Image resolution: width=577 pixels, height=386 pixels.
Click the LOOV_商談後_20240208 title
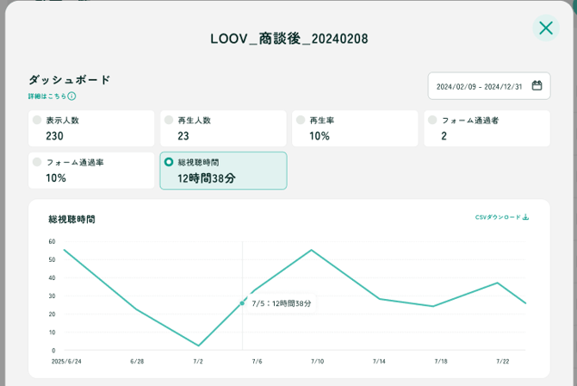[288, 39]
